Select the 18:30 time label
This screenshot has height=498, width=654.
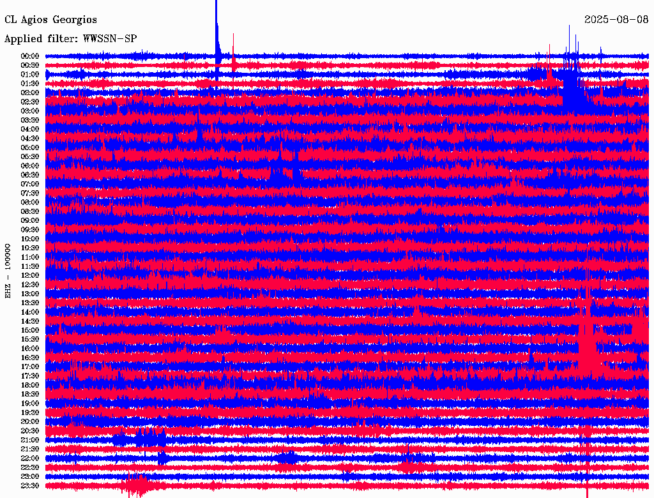[x=30, y=394]
